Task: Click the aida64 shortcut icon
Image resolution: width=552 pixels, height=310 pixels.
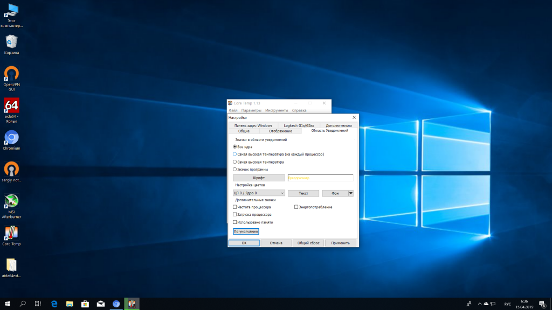Action: click(11, 105)
